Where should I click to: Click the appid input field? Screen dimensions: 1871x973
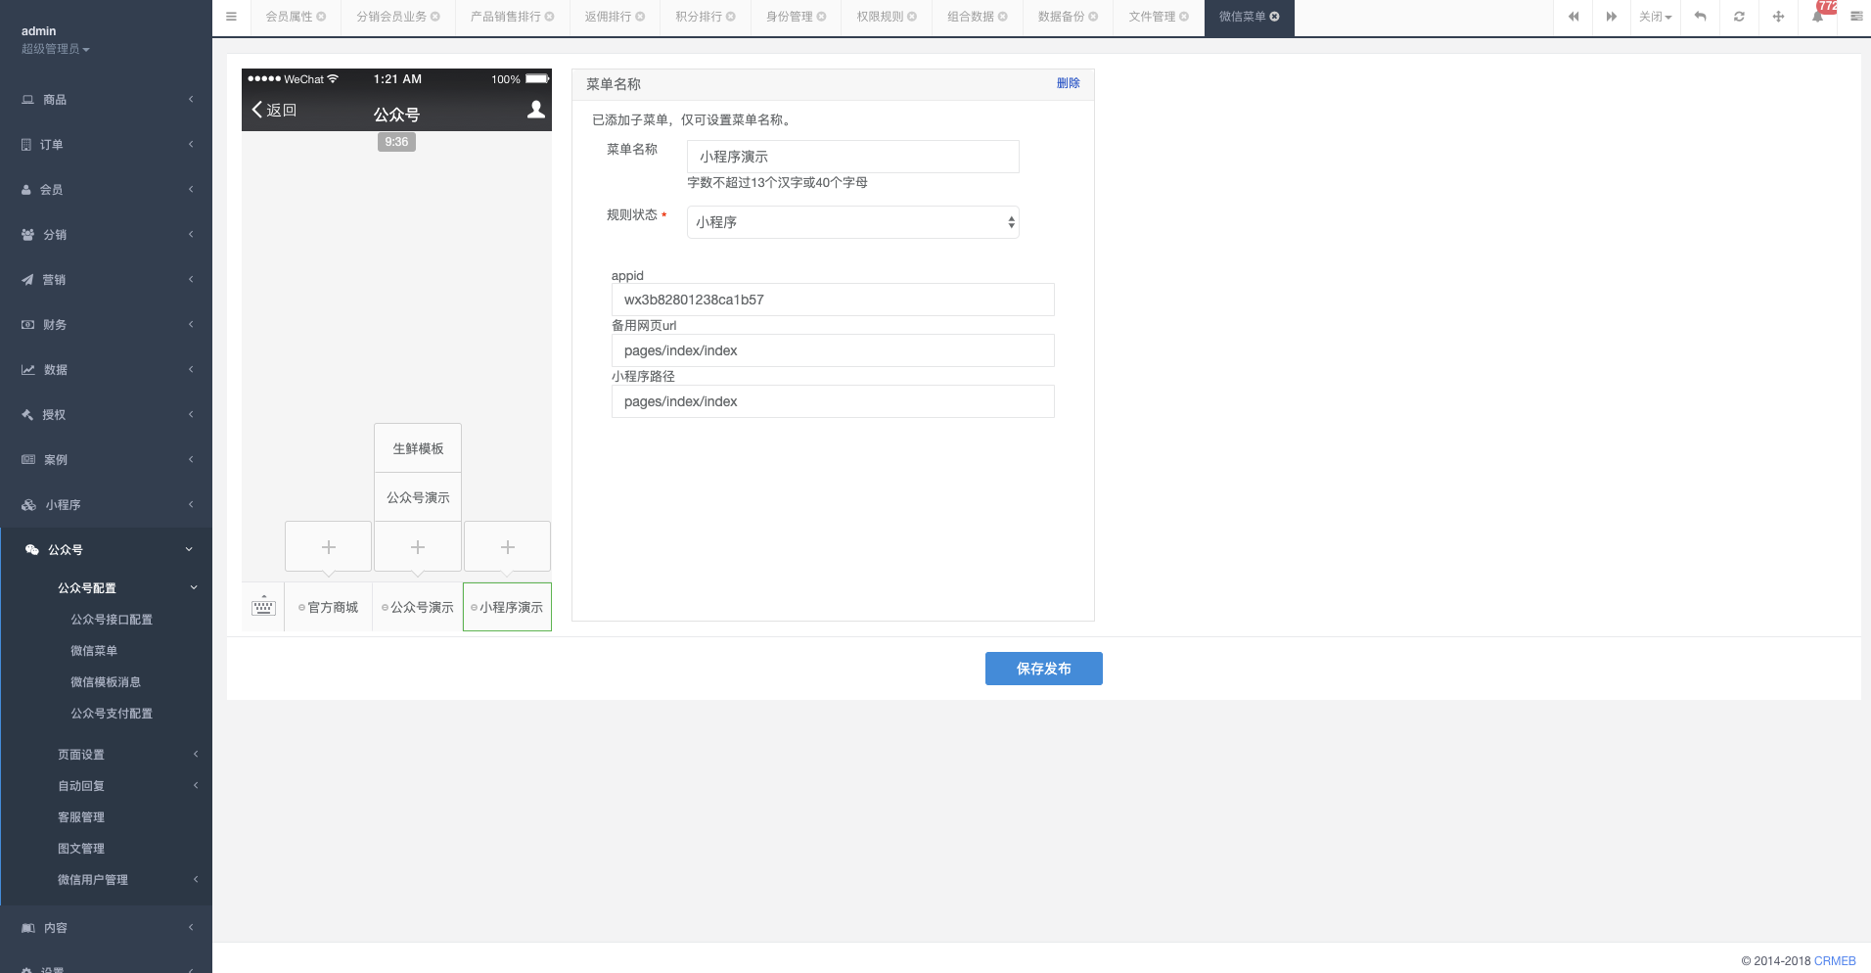[x=832, y=300]
